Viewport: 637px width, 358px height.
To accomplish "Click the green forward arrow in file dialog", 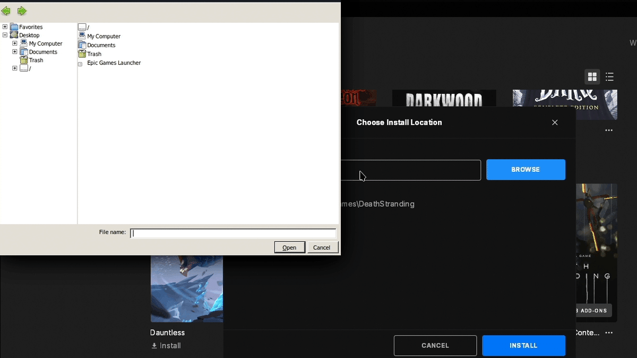I will tap(22, 11).
